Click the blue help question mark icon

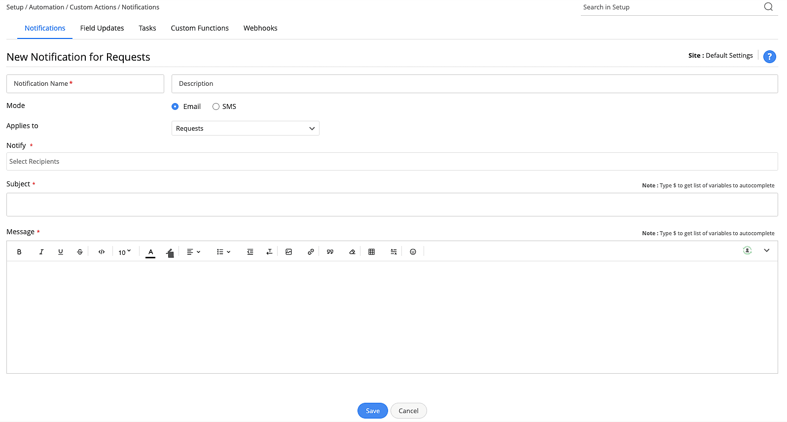(769, 57)
